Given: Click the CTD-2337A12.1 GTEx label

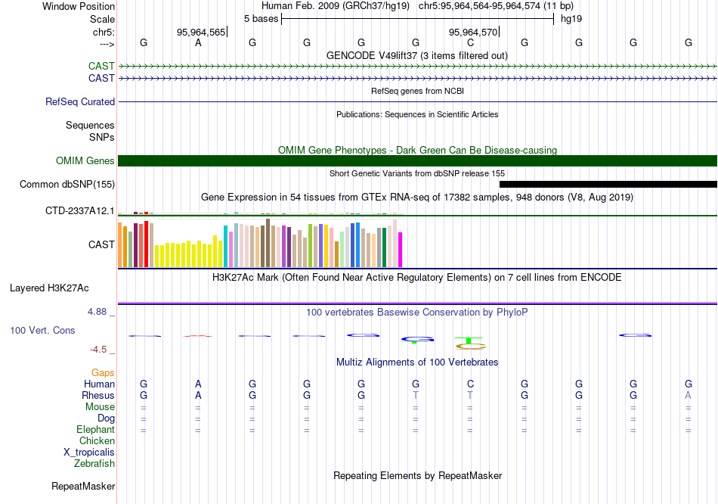Looking at the screenshot, I should 79,211.
